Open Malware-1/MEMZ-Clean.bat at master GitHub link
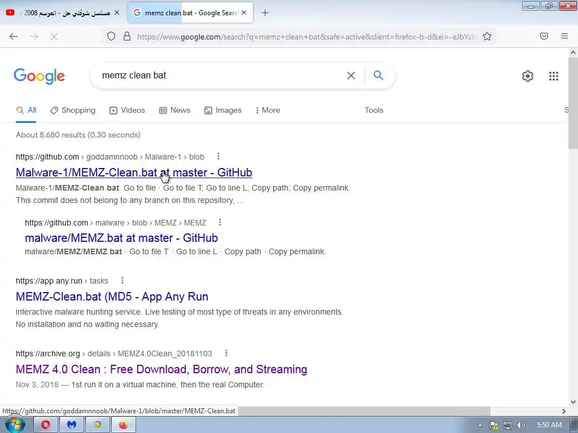This screenshot has height=433, width=578. (134, 173)
